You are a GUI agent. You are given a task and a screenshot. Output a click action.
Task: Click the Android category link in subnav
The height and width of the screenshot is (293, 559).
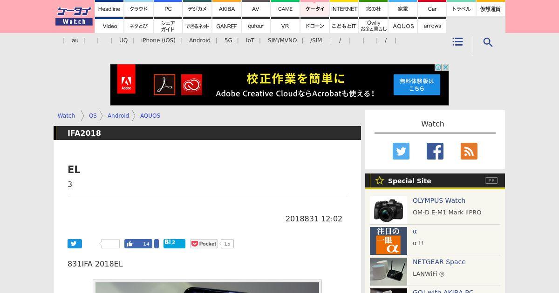200,40
